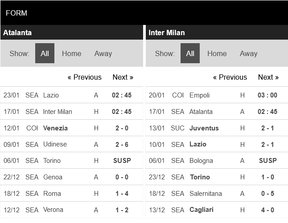Click the Venezia 2 - 0 result
The width and height of the screenshot is (288, 223).
(122, 128)
